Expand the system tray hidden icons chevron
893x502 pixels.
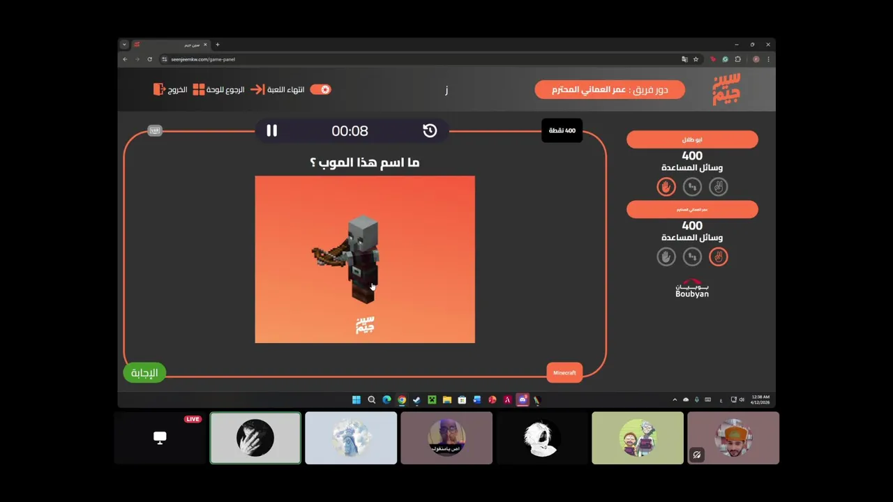pyautogui.click(x=675, y=400)
